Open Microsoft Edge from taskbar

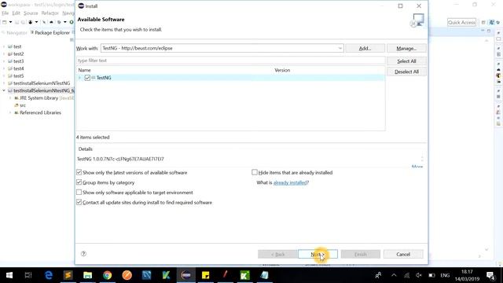point(49,275)
